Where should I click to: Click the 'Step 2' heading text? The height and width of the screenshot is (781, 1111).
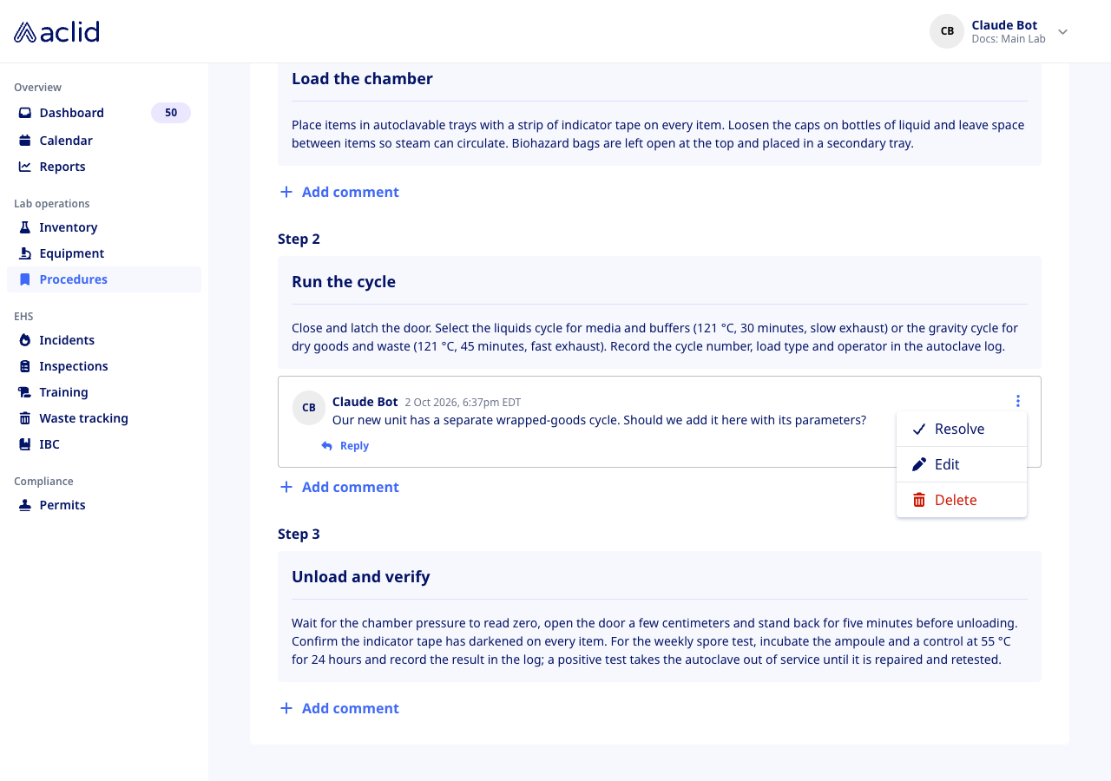(x=299, y=239)
